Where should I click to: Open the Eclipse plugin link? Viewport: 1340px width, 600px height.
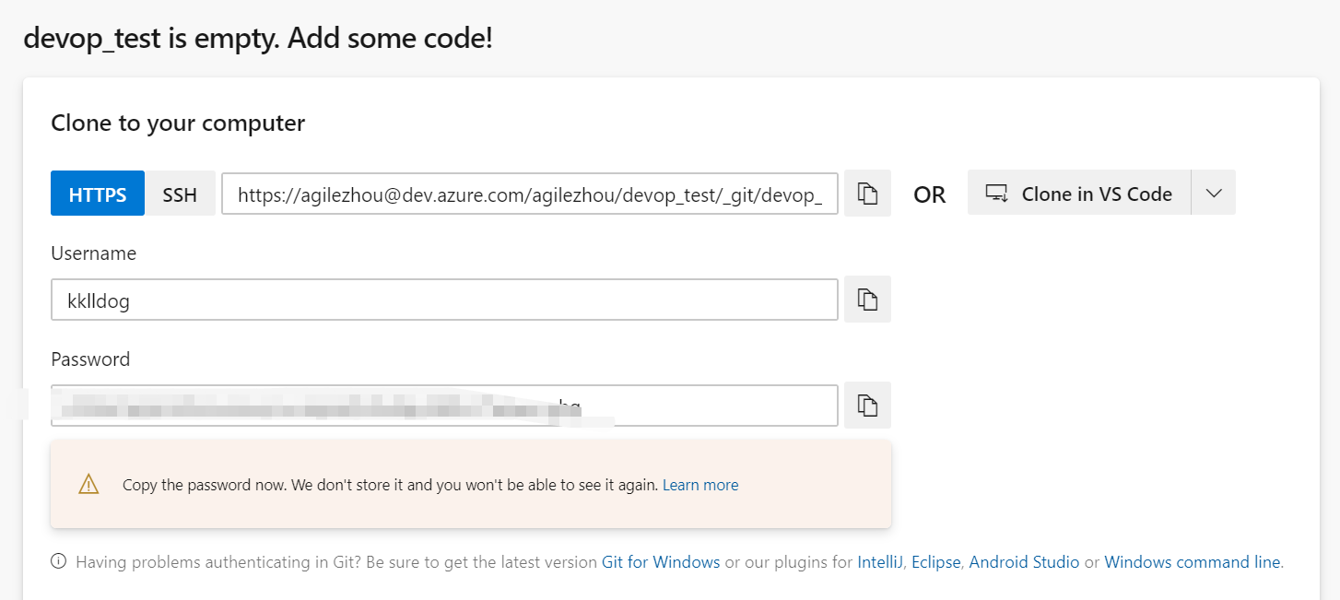(x=935, y=561)
